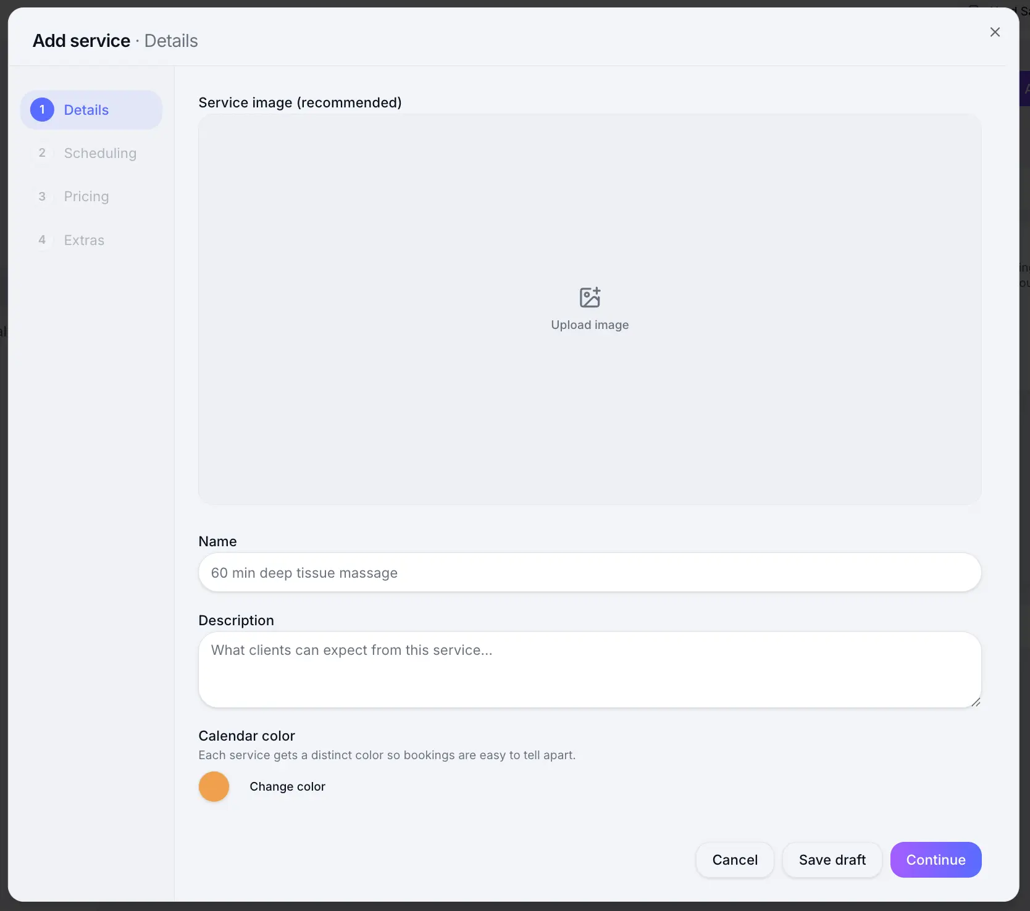
Task: Cancel adding the service
Action: [x=735, y=860]
